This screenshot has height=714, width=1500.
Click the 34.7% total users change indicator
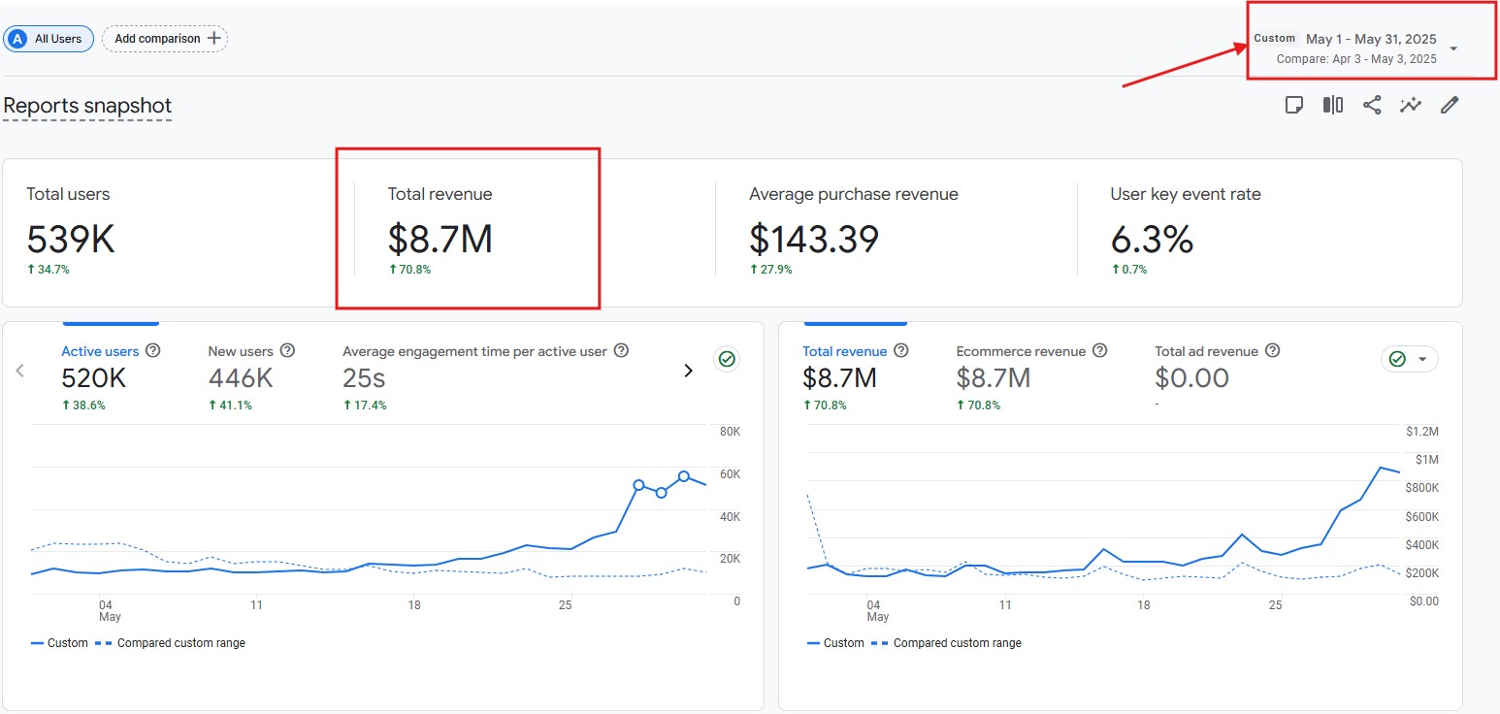point(48,270)
